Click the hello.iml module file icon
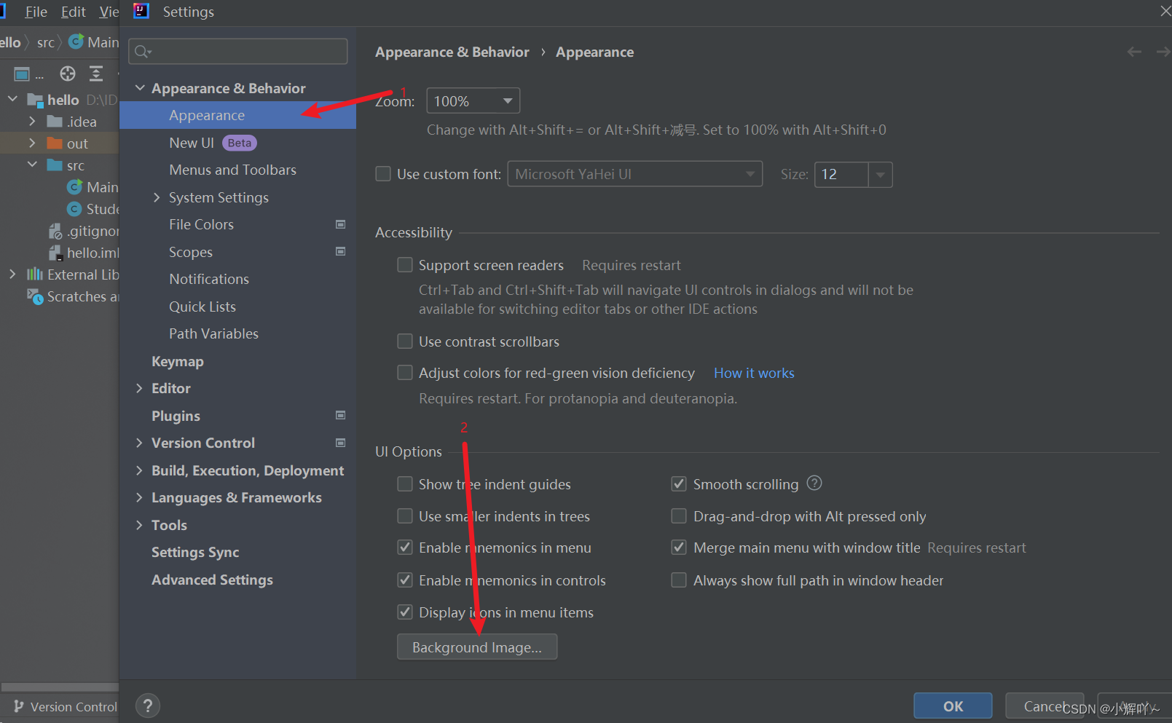The image size is (1172, 723). pos(55,253)
